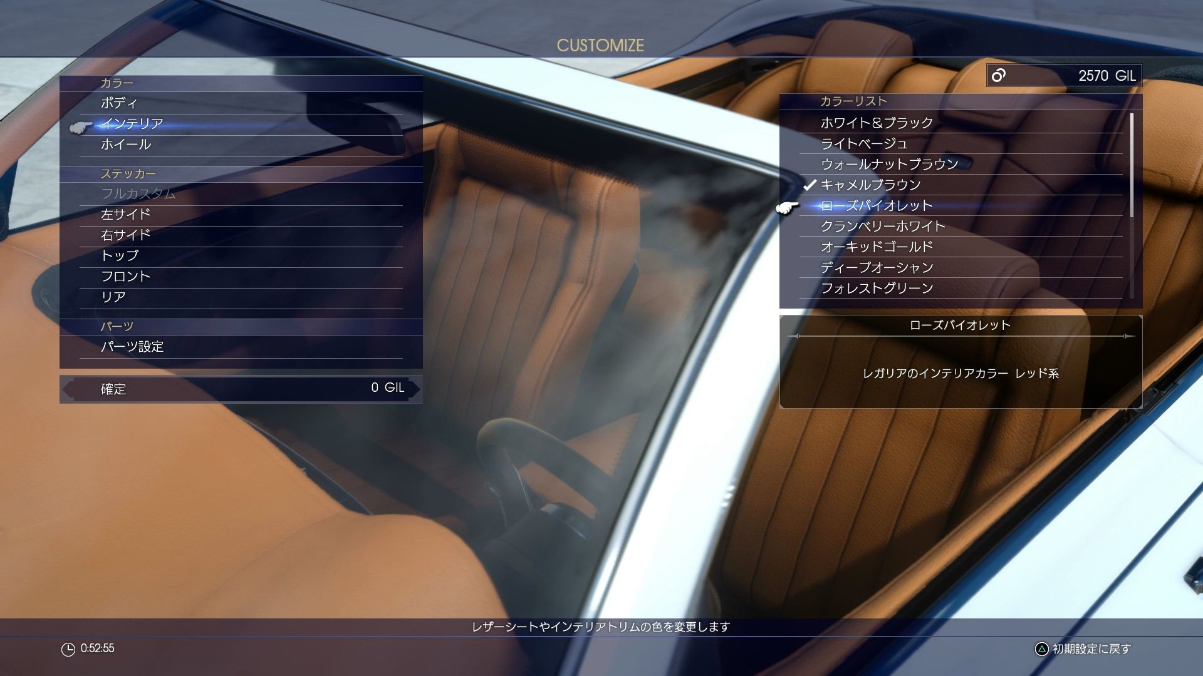Click the パーツ section header

tap(117, 327)
